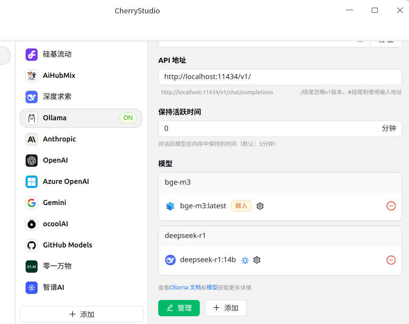409x324 pixels.
Task: Open the 智谱AI provider icon
Action: (x=31, y=287)
